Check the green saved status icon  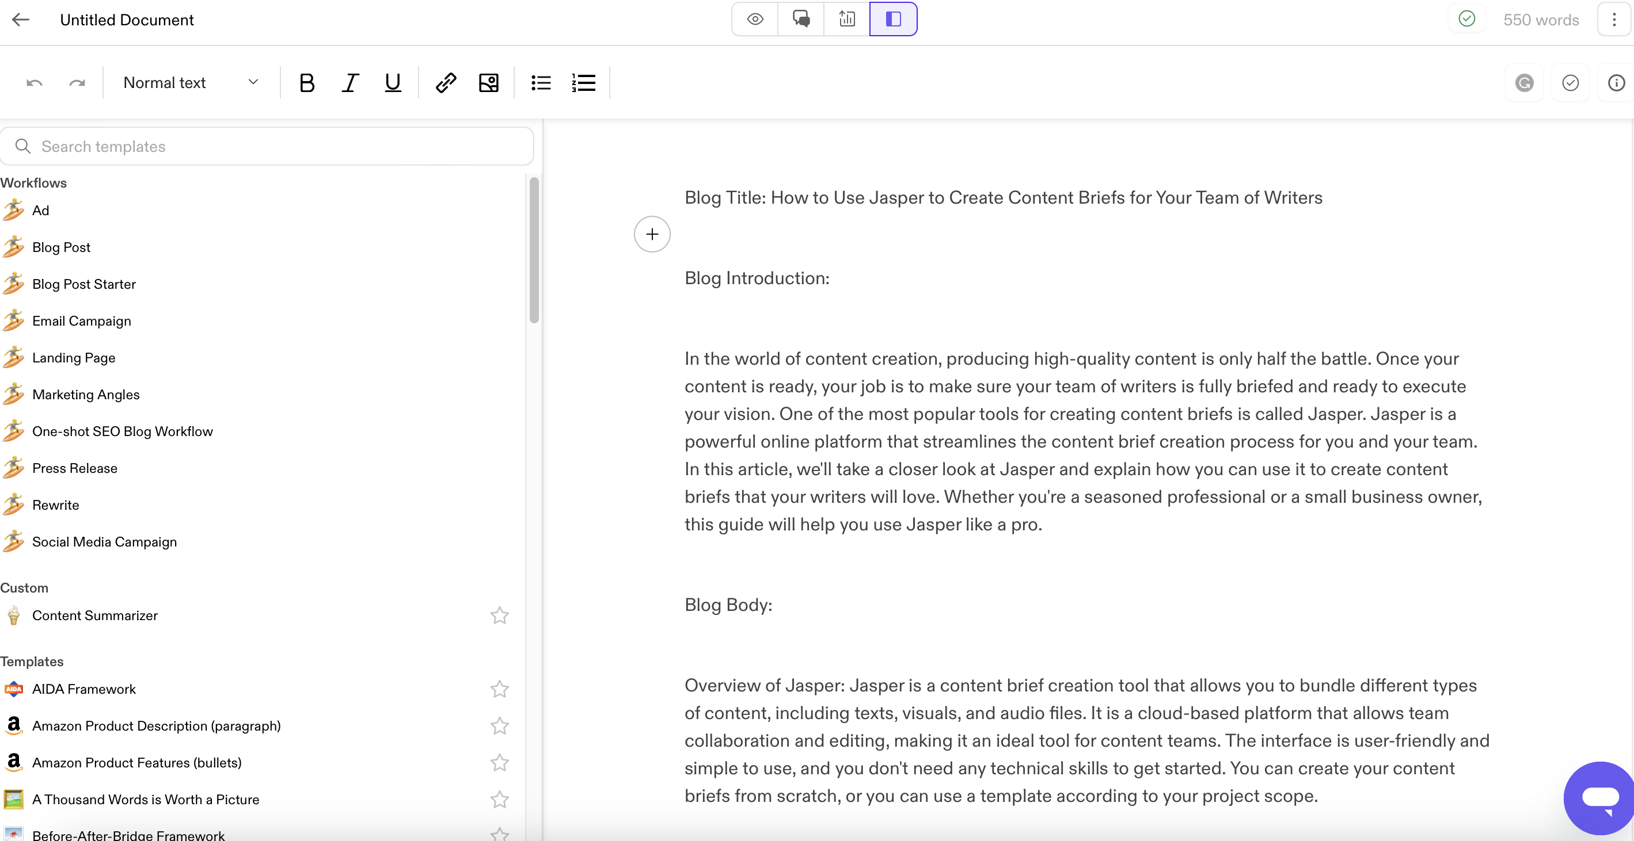click(x=1466, y=19)
